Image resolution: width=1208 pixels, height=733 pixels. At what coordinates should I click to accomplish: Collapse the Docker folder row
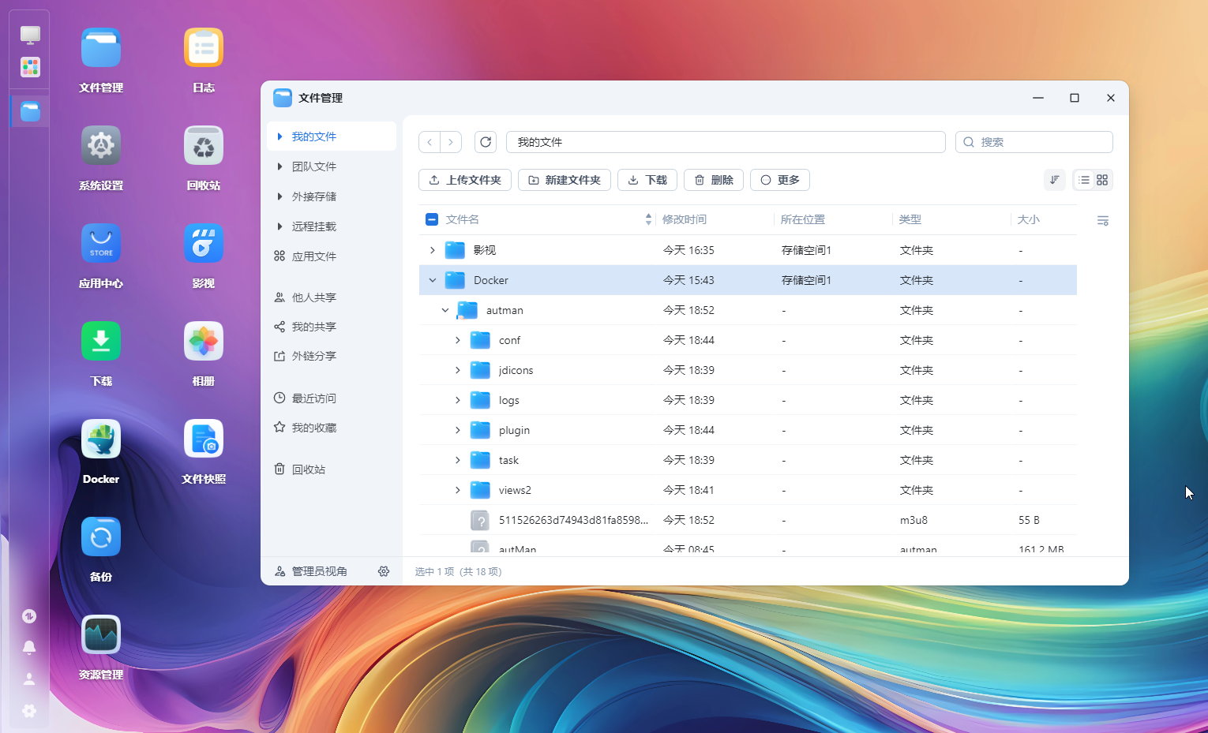433,280
